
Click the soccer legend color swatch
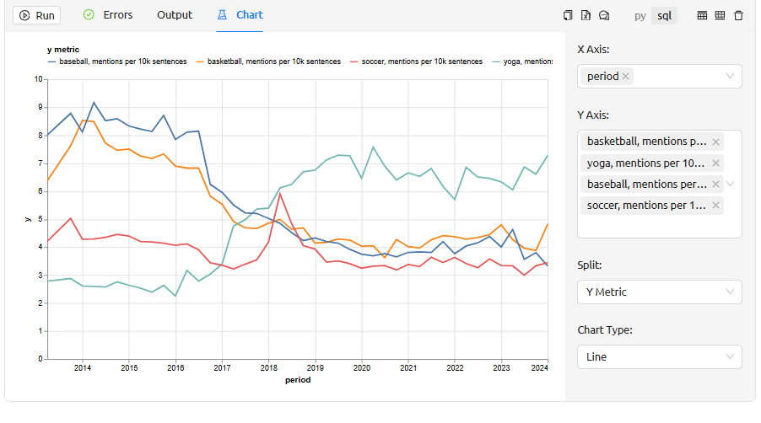(354, 62)
